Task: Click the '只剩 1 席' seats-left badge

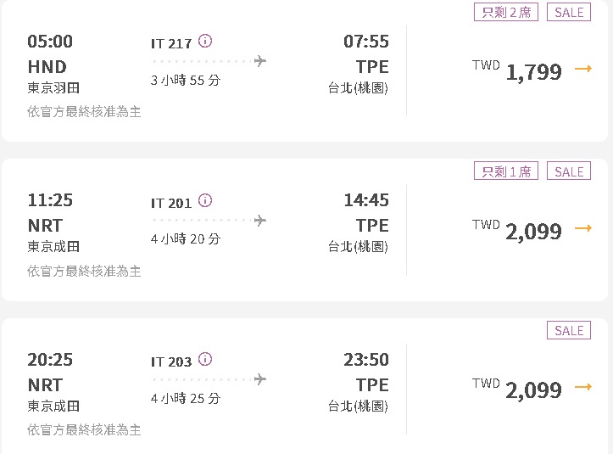Action: tap(506, 171)
